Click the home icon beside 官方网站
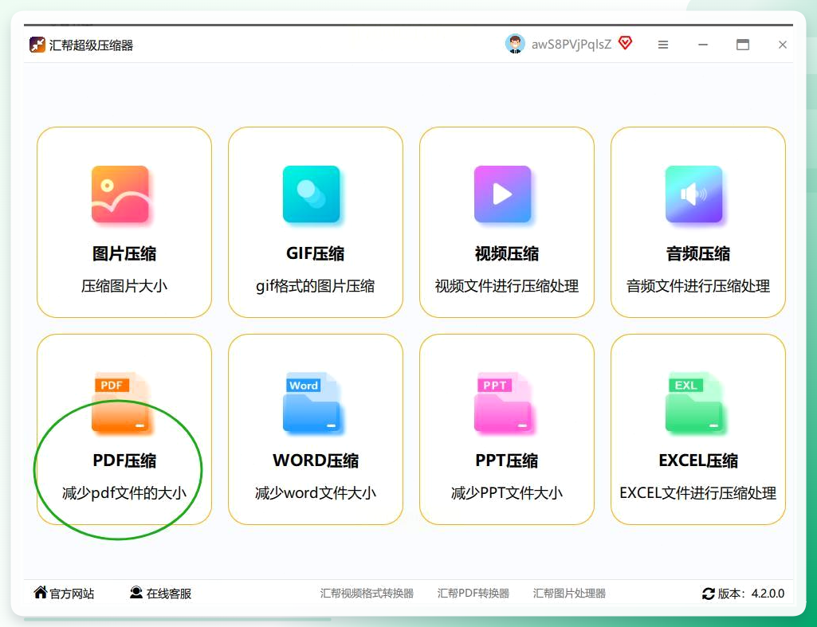Viewport: 817px width, 627px height. coord(40,592)
